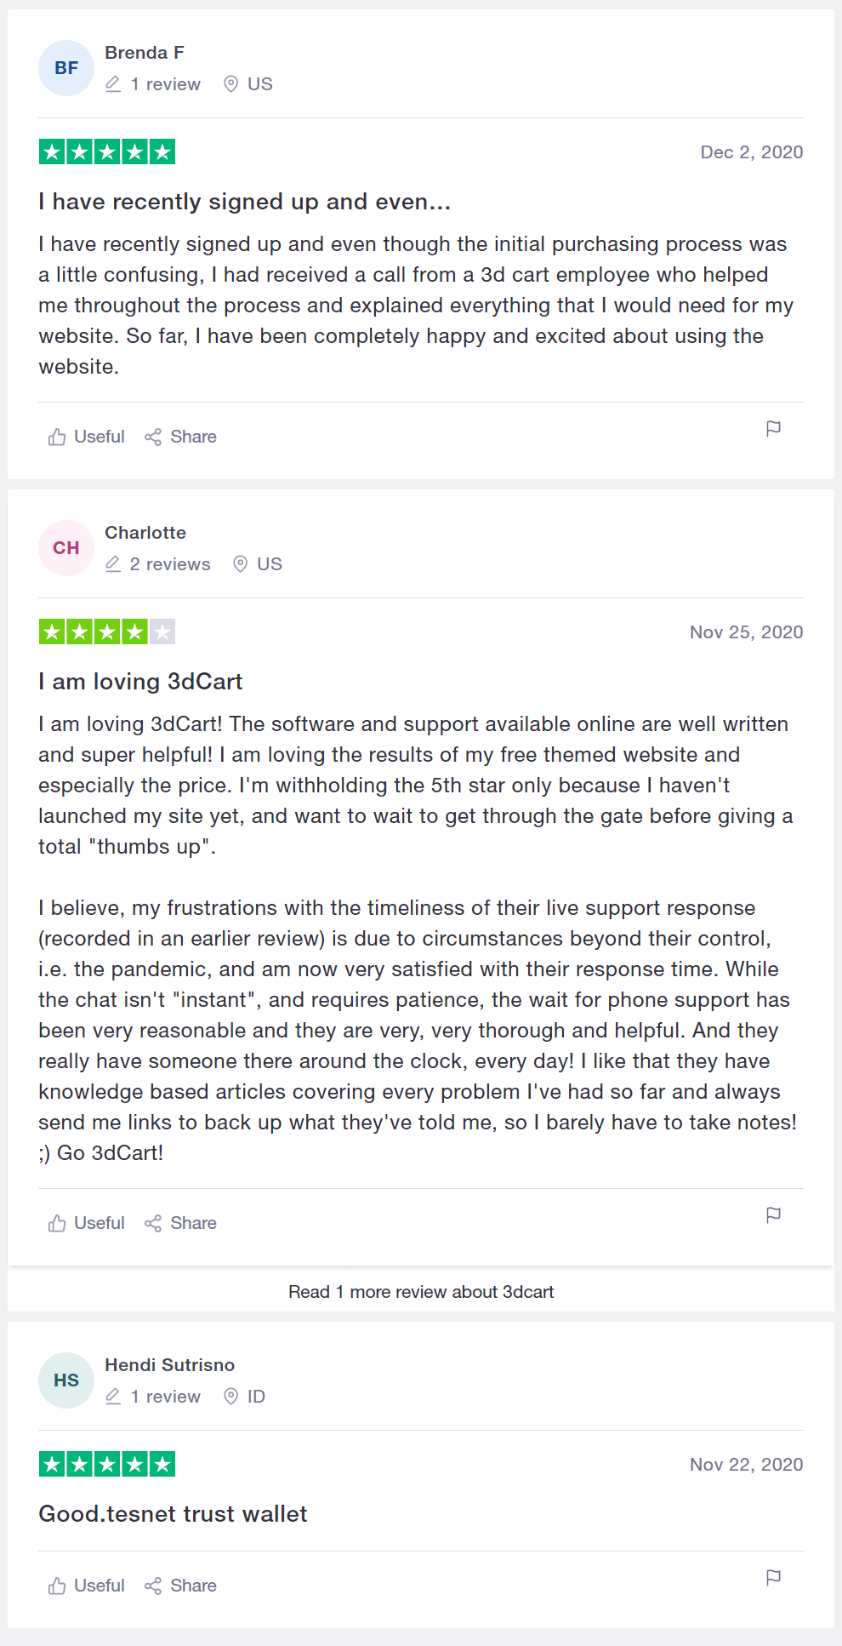Screen dimensions: 842x1646
Task: Click share icon under Brenda F's review
Action: 153,437
